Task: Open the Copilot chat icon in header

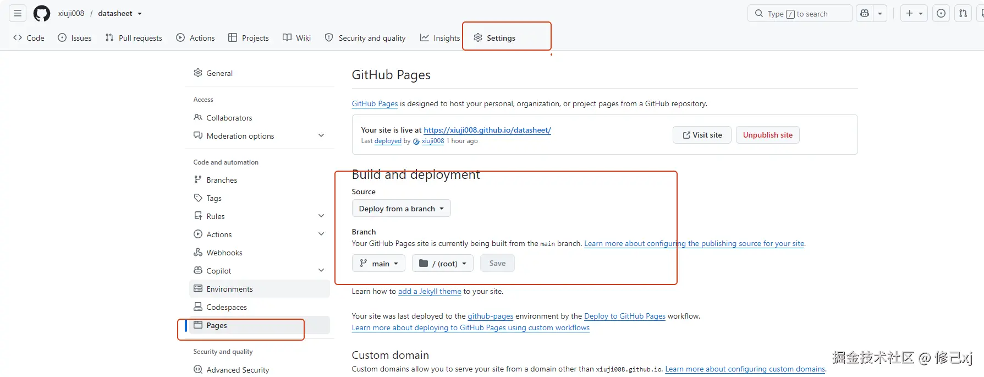Action: (865, 13)
